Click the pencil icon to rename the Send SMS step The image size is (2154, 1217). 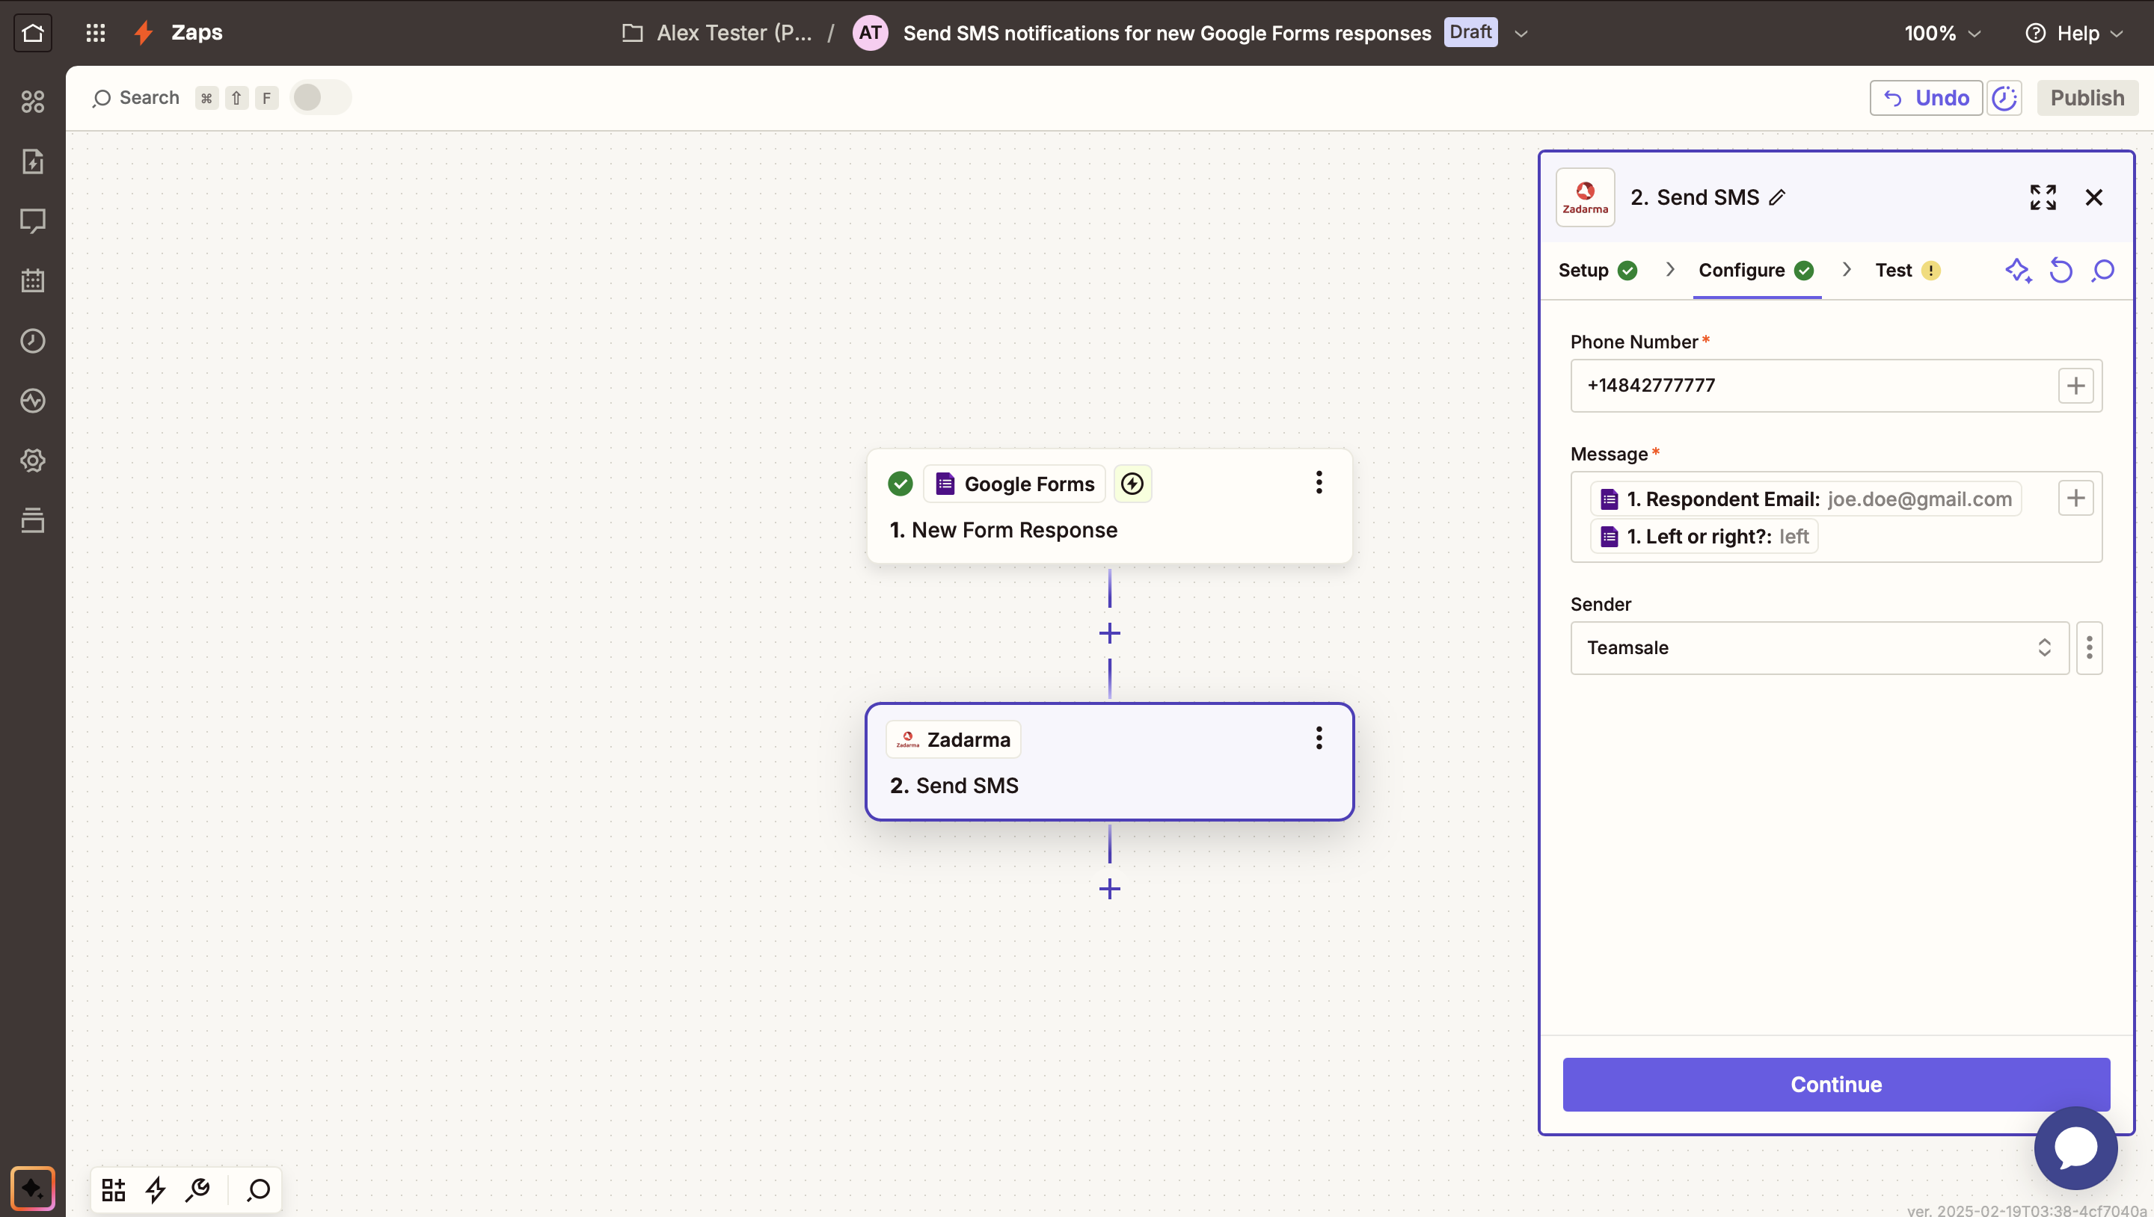[x=1777, y=197]
